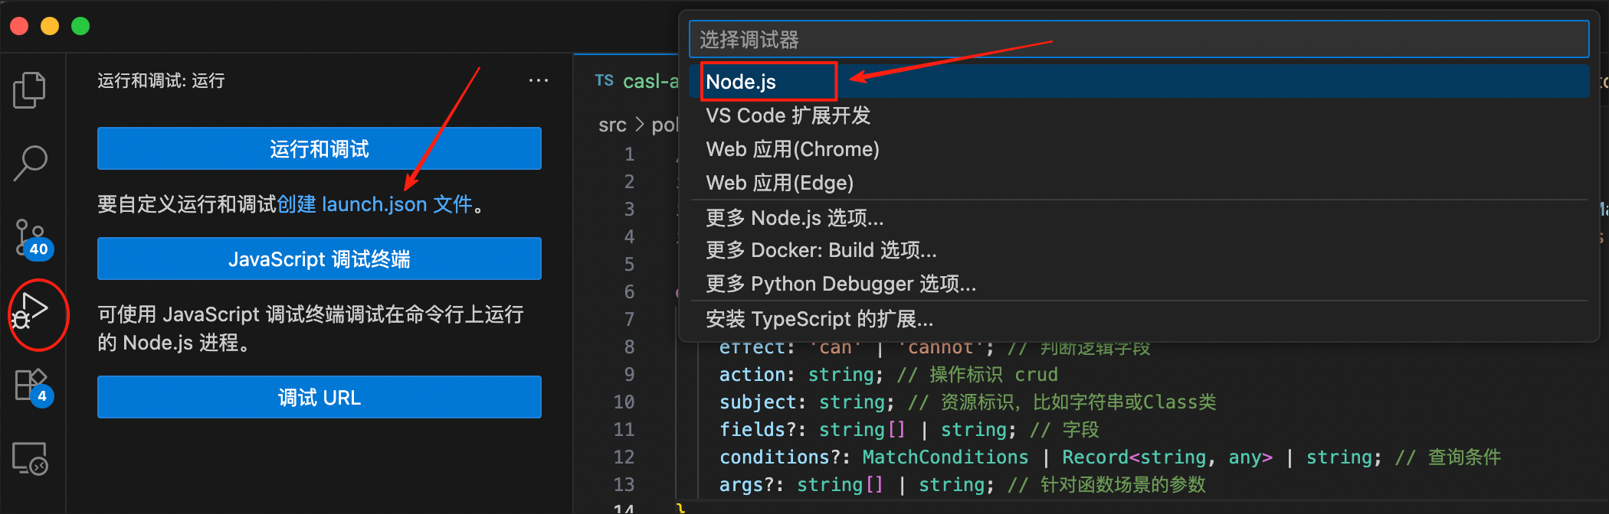Click the macOS green zoom window button
1609x514 pixels.
click(x=80, y=26)
